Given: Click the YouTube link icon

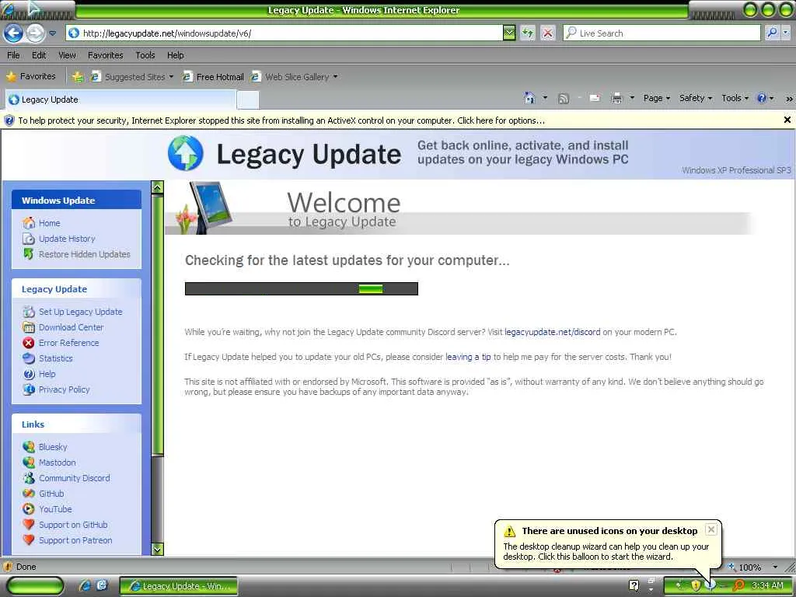Looking at the screenshot, I should 29,509.
